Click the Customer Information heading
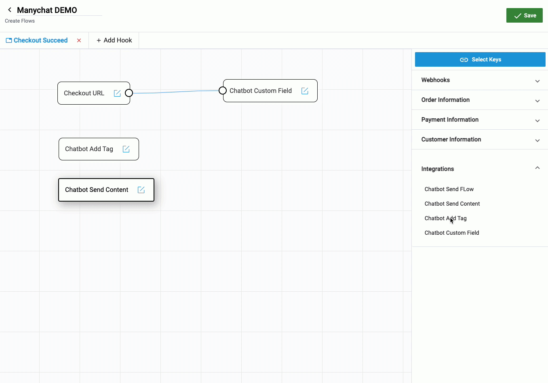 pyautogui.click(x=451, y=139)
